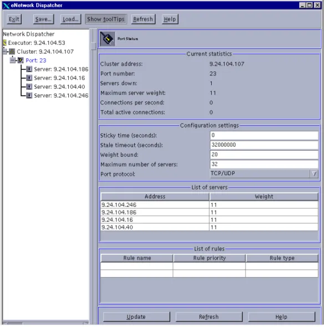
Task: Maximize the eNetwork Dispatcher window
Action: [310, 5]
